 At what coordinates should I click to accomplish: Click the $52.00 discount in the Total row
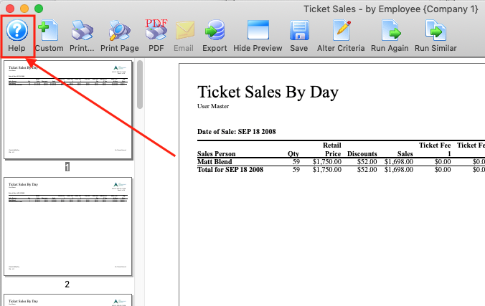click(x=367, y=170)
